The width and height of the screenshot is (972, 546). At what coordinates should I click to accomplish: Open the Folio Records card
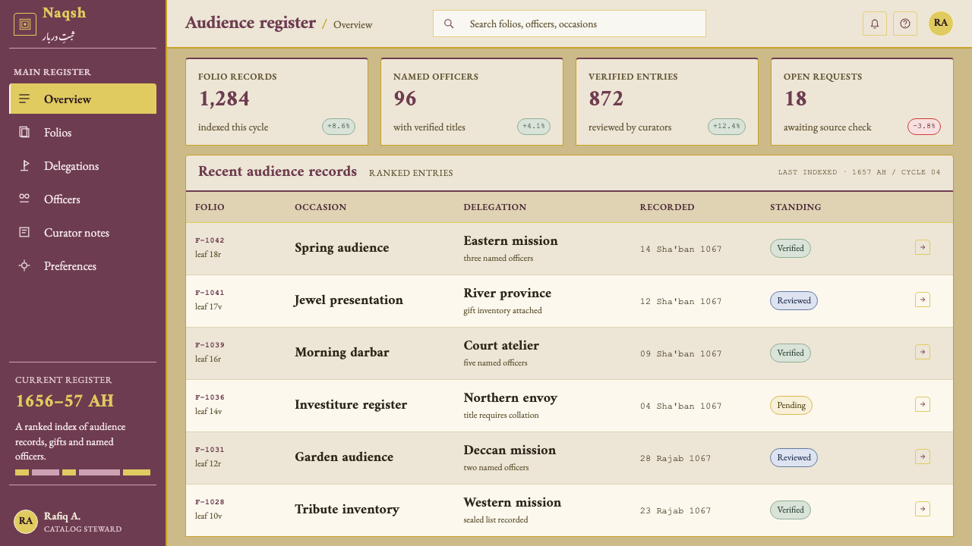click(277, 102)
